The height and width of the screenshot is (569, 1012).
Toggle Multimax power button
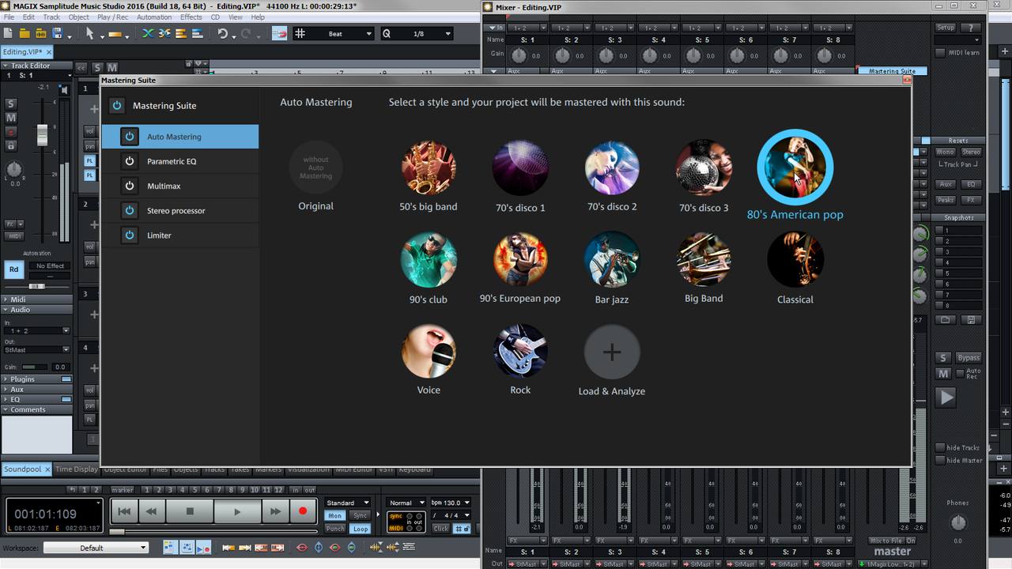130,186
